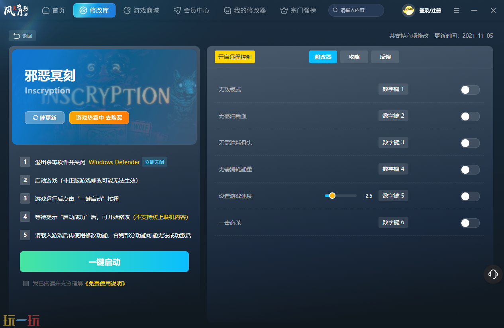This screenshot has height=328, width=504.
Task: Click the search magnifier icon
Action: [x=335, y=10]
